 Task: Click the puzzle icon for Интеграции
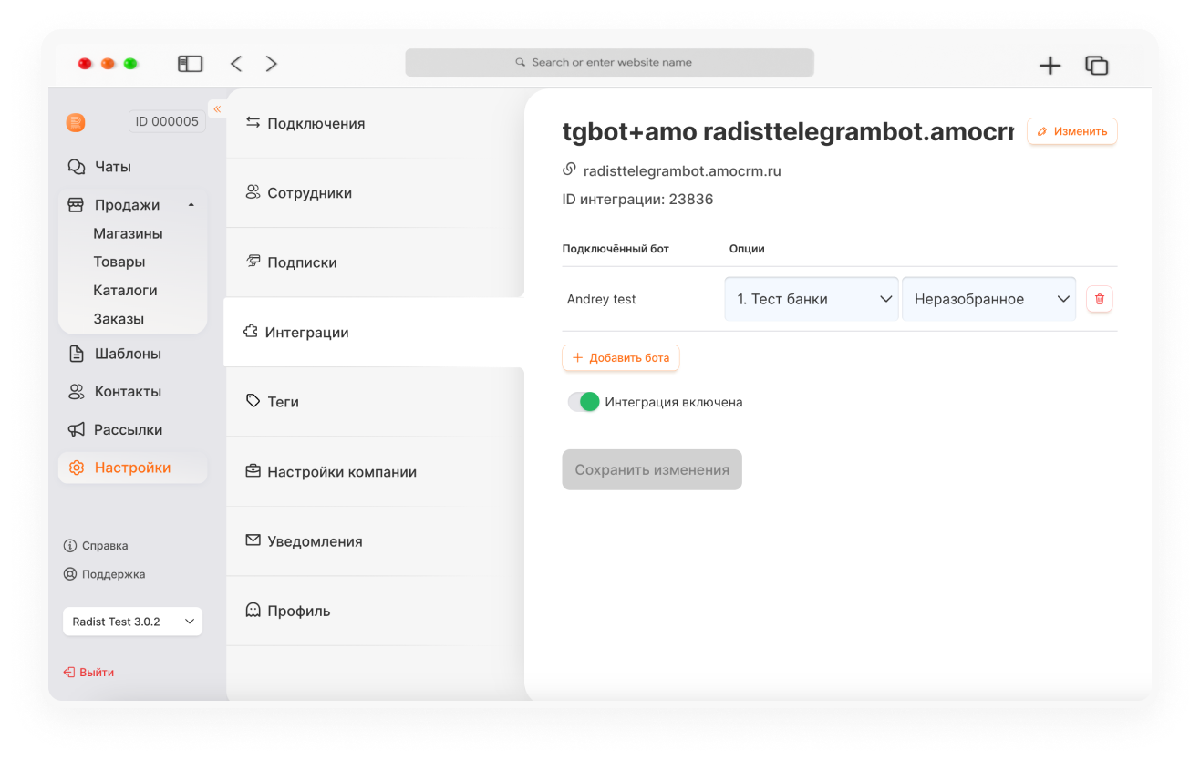point(251,332)
